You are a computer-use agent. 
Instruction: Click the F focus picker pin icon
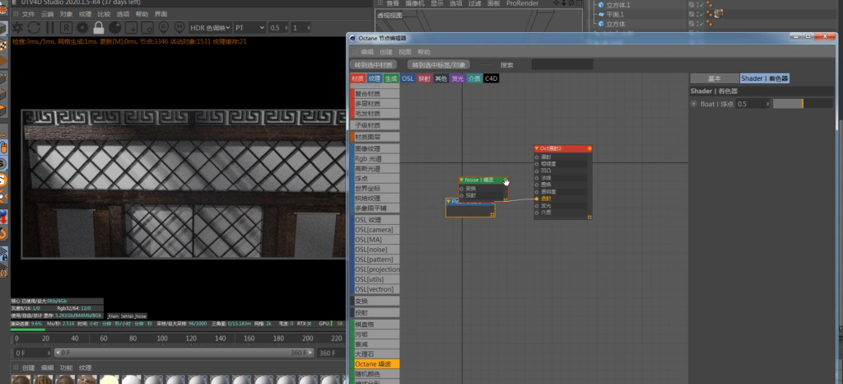(x=164, y=27)
